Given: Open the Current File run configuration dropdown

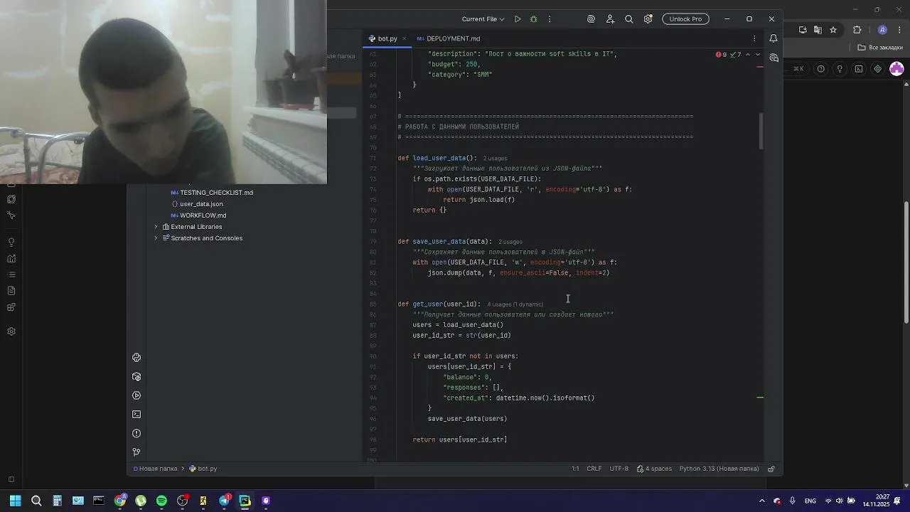Looking at the screenshot, I should 483,19.
